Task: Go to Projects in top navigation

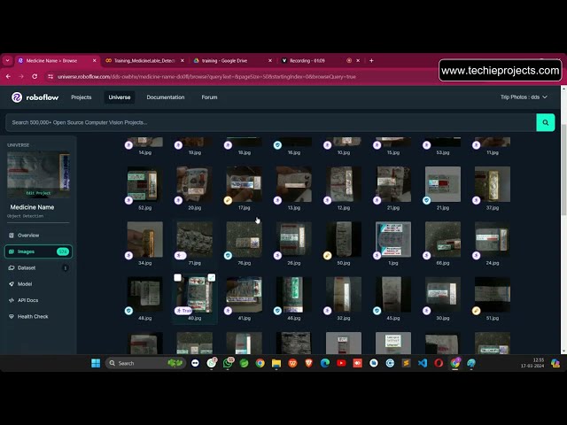Action: pos(81,97)
